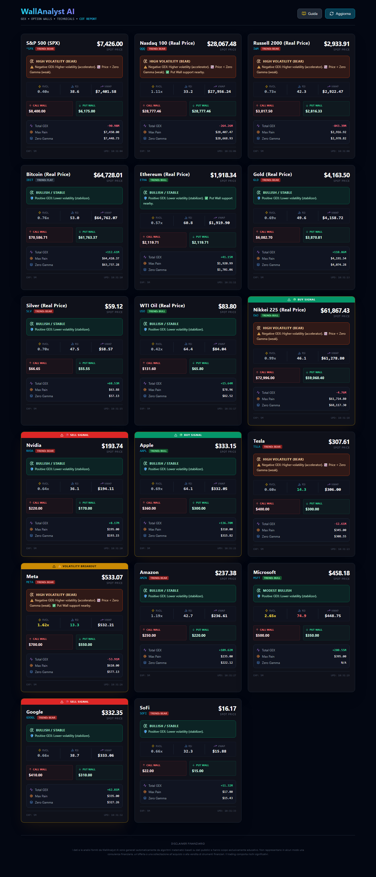Click the N/A Zero Gamma value on Microsoft card

344,663
